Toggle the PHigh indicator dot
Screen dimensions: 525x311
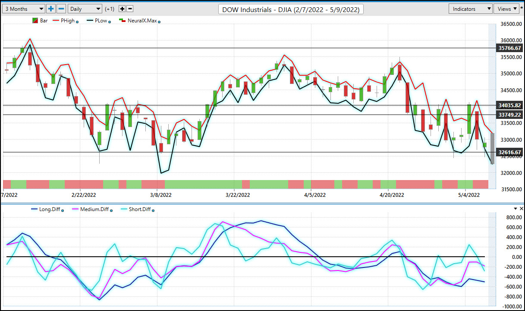(x=77, y=22)
